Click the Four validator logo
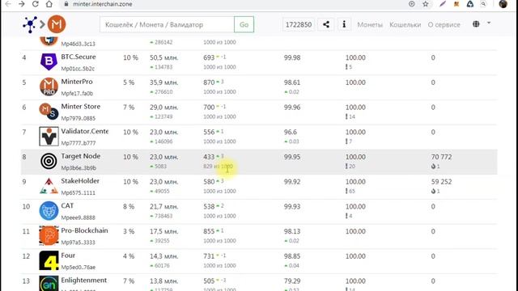Image resolution: width=518 pixels, height=291 pixels. tap(49, 260)
